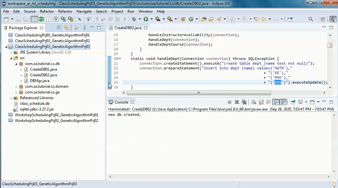Click the Open Perspective icon
Image resolution: width=338 pixels, height=188 pixels.
coord(323,19)
